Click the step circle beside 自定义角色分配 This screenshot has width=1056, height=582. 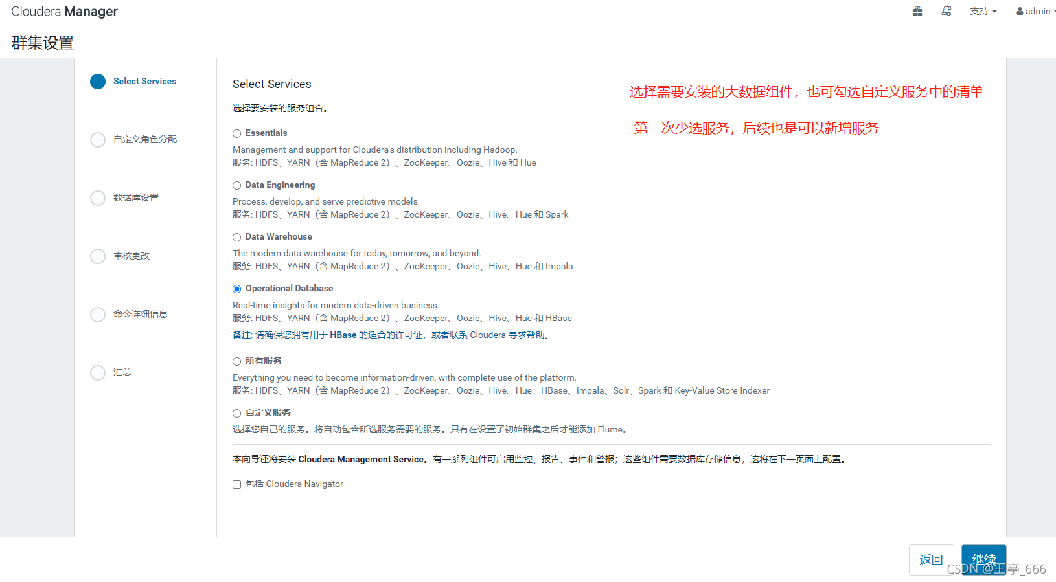coord(98,140)
